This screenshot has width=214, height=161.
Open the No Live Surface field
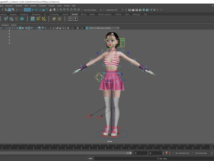[x=91, y=10]
